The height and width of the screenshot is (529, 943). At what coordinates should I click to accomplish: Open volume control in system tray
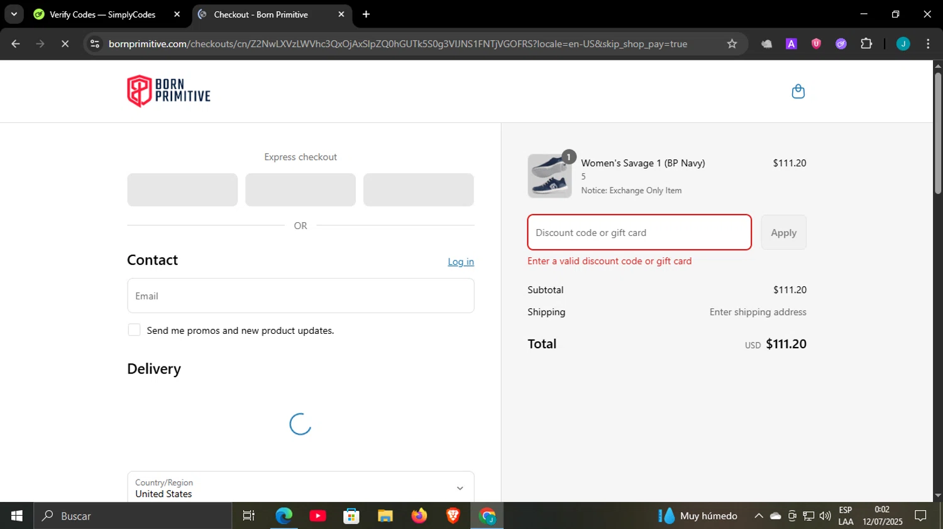click(825, 516)
